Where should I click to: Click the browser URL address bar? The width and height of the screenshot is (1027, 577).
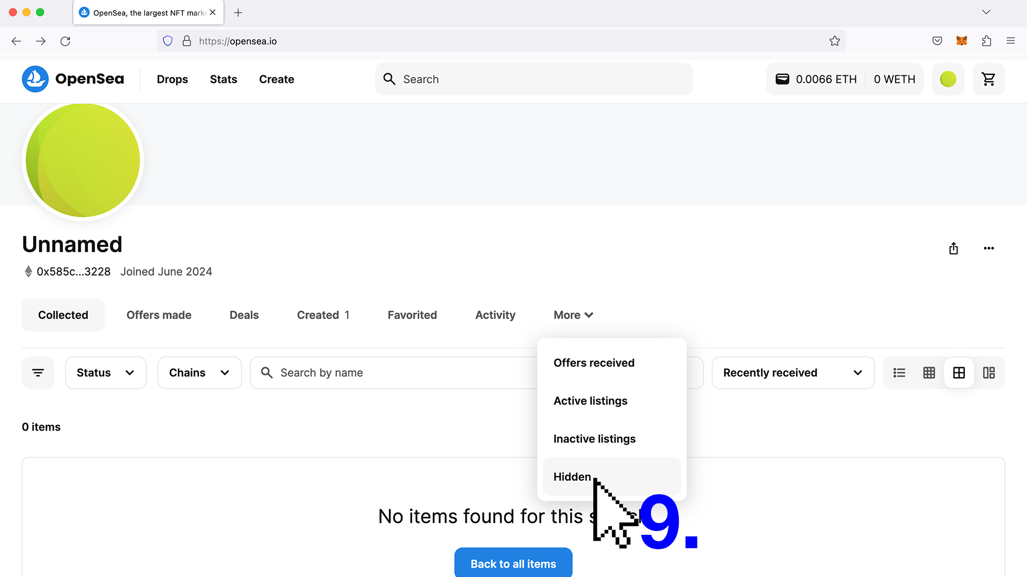(x=501, y=41)
